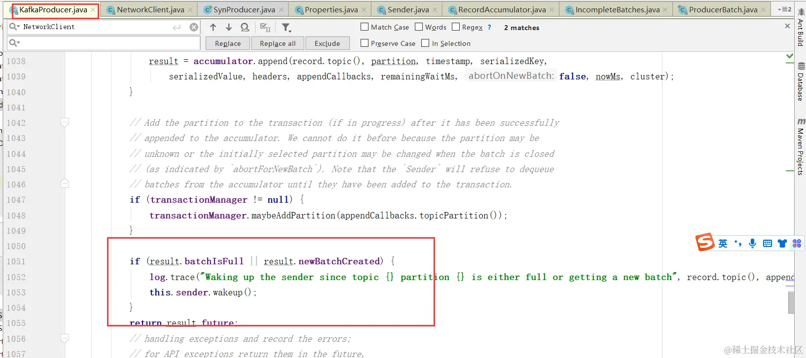Show hidden tabs list dropdown
Viewport: 806px width, 358px height.
click(x=784, y=9)
